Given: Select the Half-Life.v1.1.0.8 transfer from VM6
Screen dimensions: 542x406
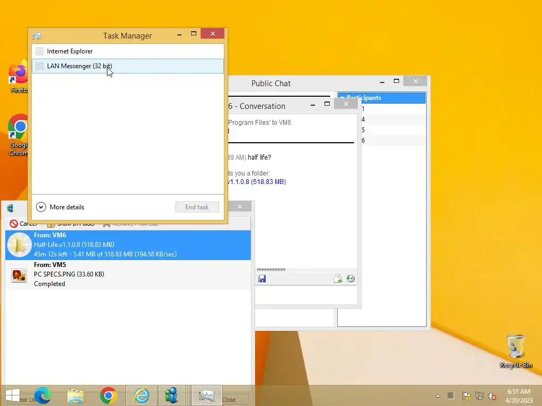Looking at the screenshot, I should pyautogui.click(x=128, y=245).
